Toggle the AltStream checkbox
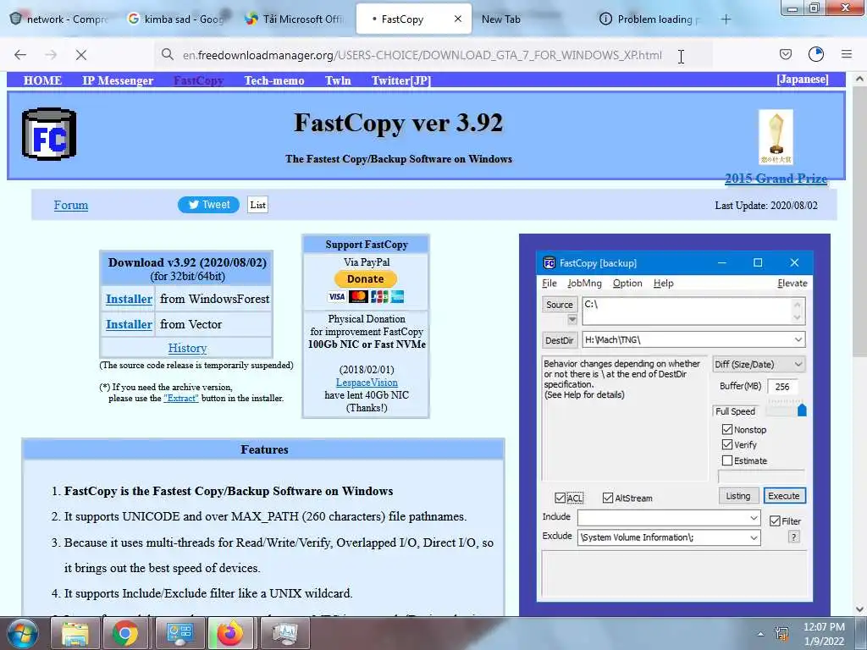 [608, 498]
